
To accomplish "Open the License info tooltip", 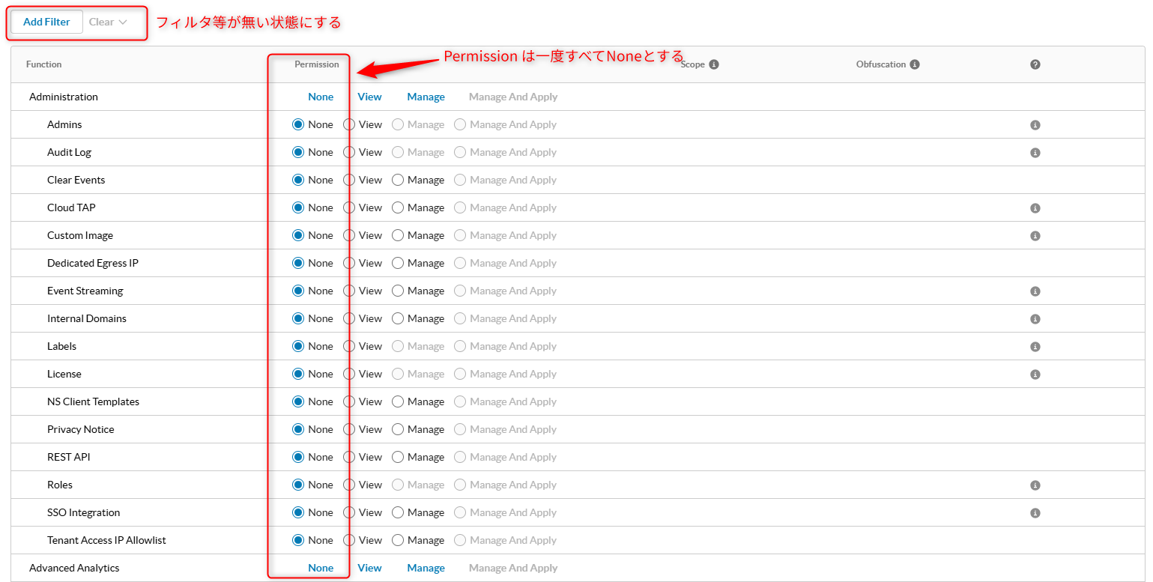I will coord(1035,374).
